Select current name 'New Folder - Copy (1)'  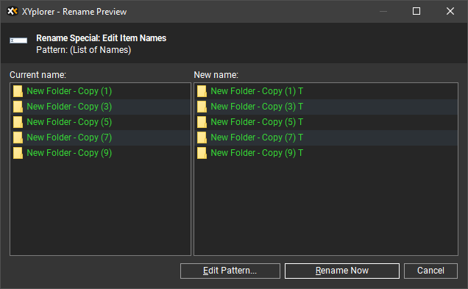pyautogui.click(x=100, y=91)
